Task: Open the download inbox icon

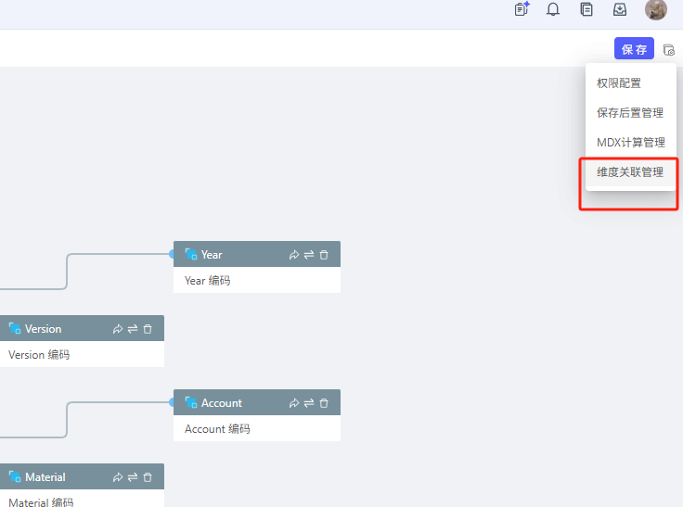Action: (x=619, y=9)
